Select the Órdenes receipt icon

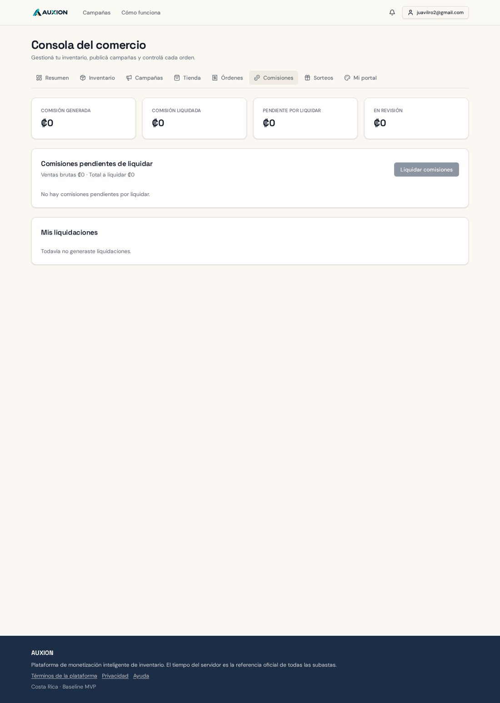pos(215,78)
